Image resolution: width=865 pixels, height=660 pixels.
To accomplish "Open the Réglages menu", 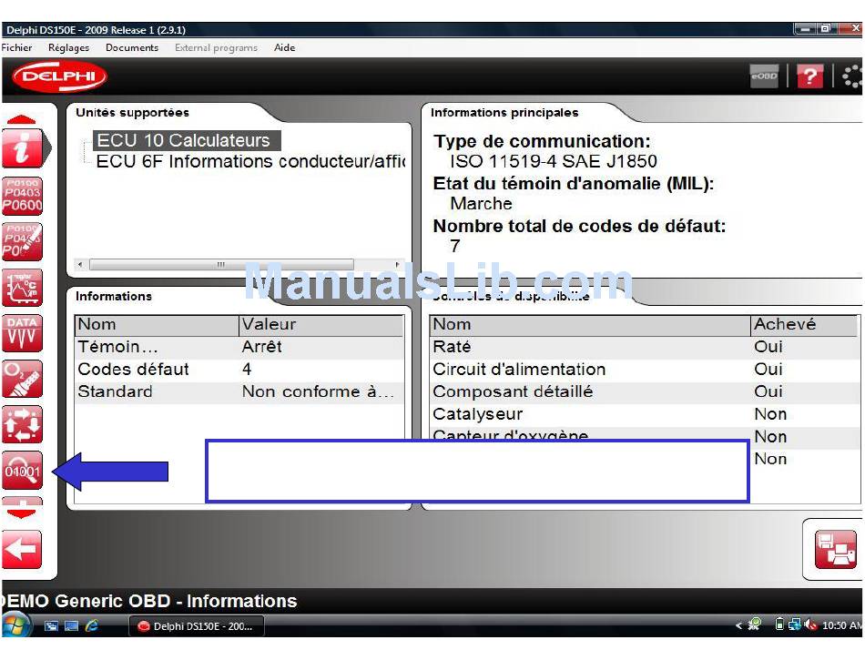I will point(68,47).
